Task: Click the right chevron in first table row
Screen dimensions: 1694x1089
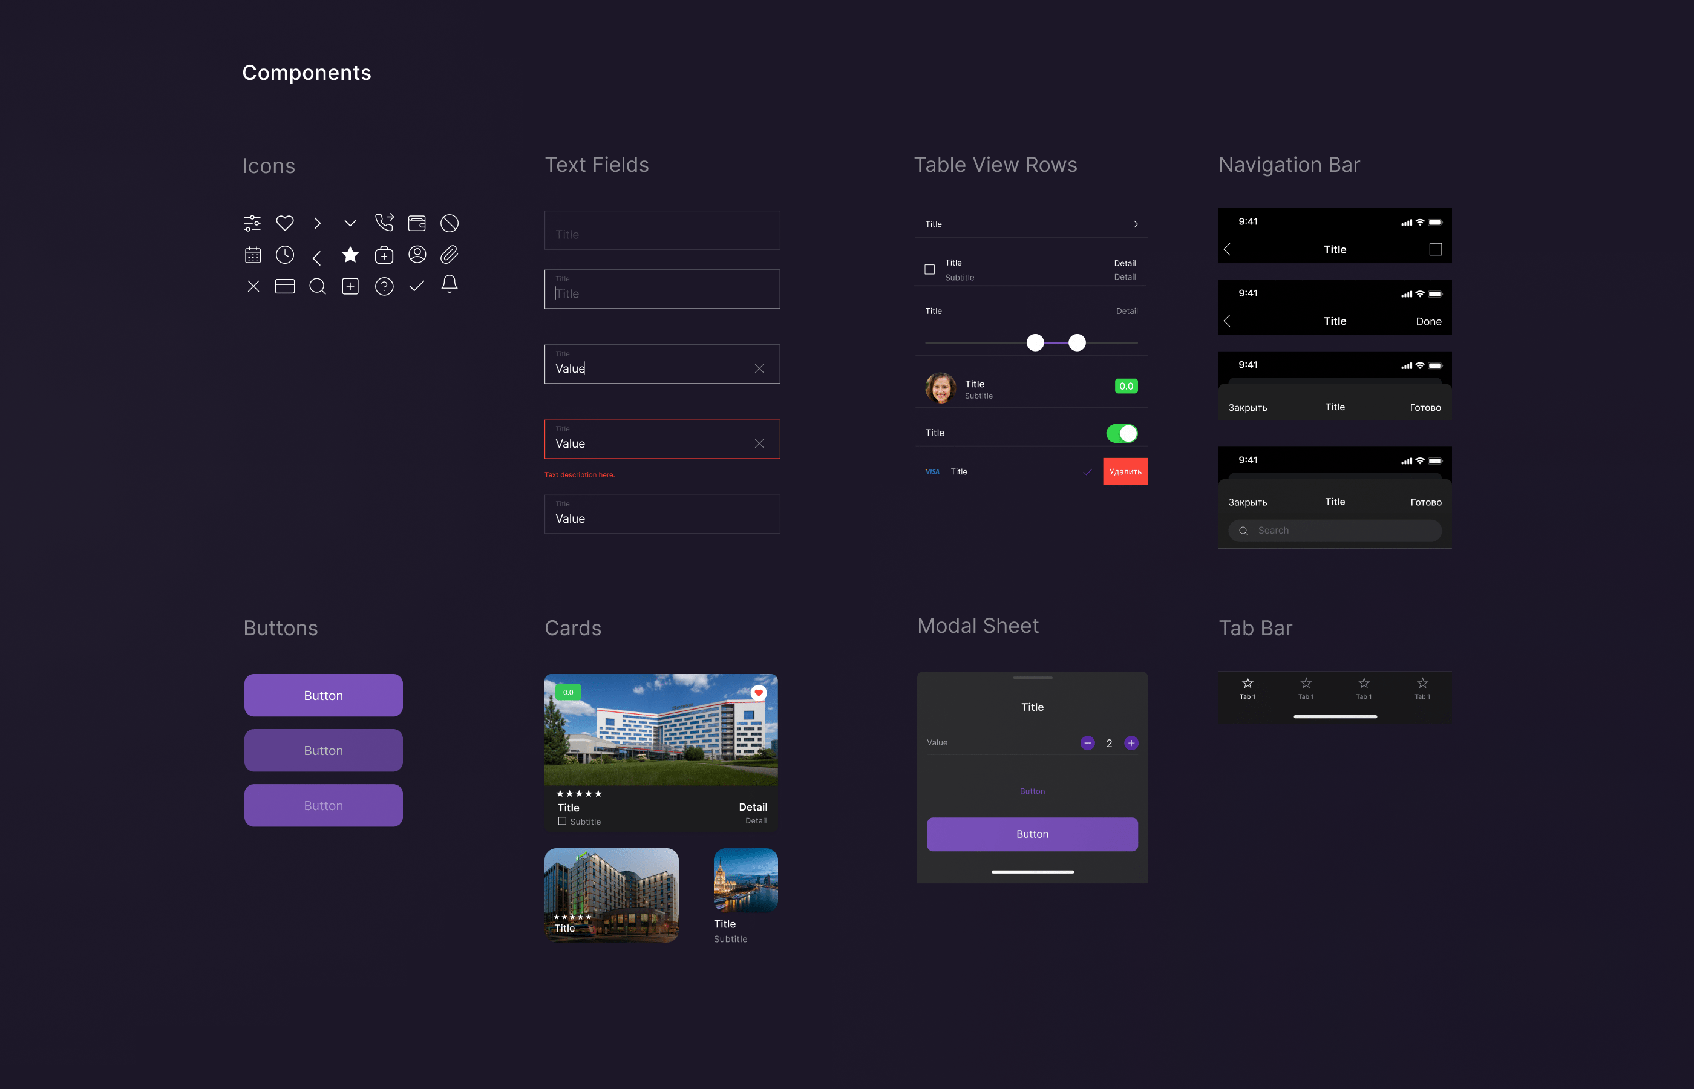Action: coord(1136,224)
